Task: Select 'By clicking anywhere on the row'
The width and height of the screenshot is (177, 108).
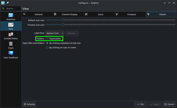Action: pyautogui.click(x=47, y=43)
